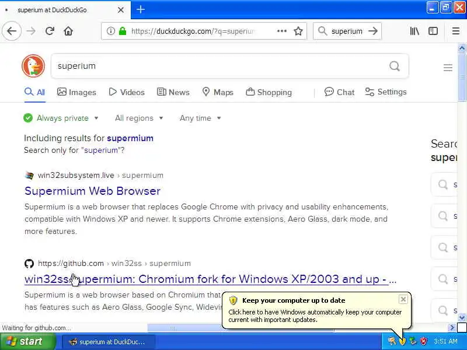Viewport: 467px width, 350px height.
Task: Switch to the Images tab
Action: pyautogui.click(x=76, y=92)
